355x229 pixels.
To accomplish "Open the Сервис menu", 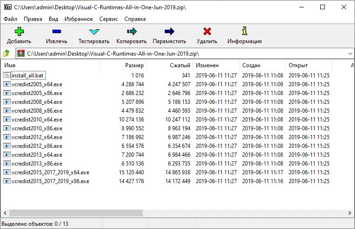I will point(109,19).
